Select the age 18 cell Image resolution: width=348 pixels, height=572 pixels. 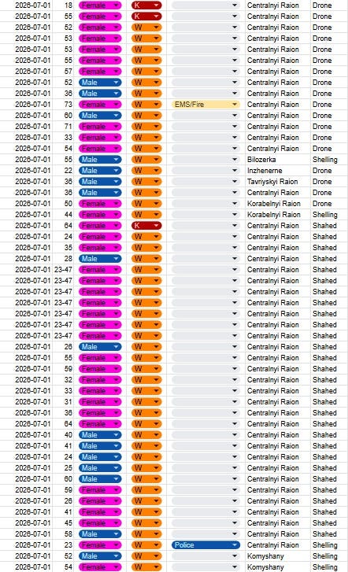(x=63, y=6)
